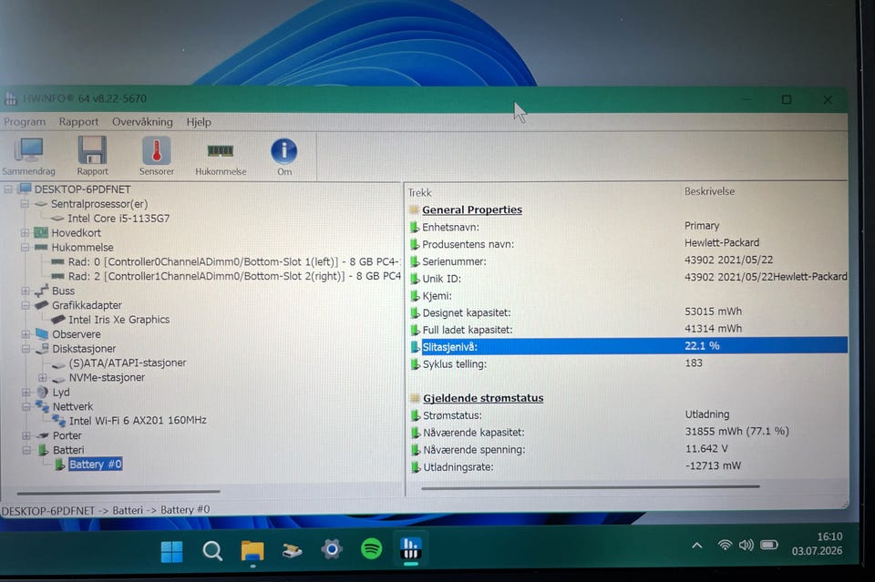
Task: Click the HWiNFO taskbar icon
Action: pyautogui.click(x=411, y=548)
